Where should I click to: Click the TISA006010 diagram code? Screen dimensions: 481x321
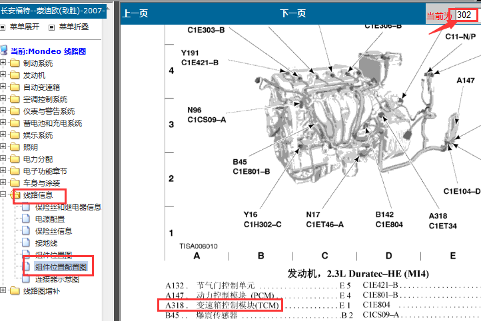pyautogui.click(x=199, y=246)
